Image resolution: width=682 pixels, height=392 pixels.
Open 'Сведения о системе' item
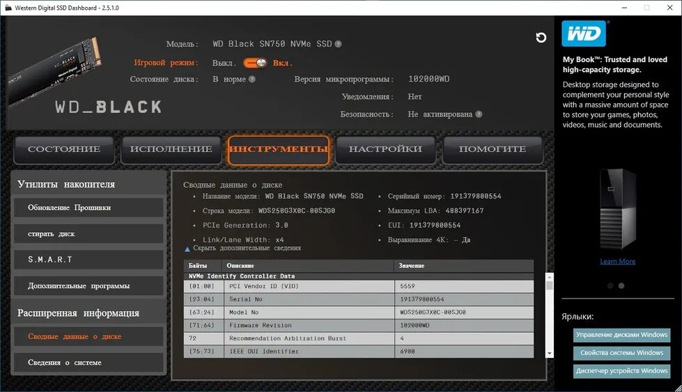pos(88,363)
